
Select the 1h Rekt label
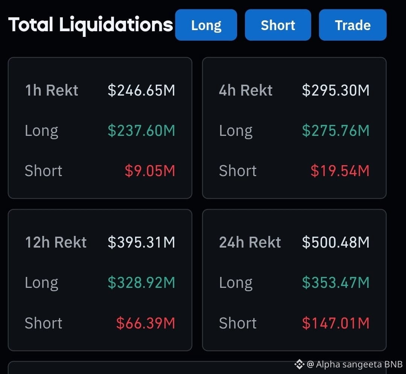point(52,90)
